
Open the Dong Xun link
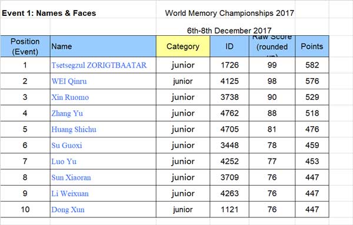(x=68, y=210)
